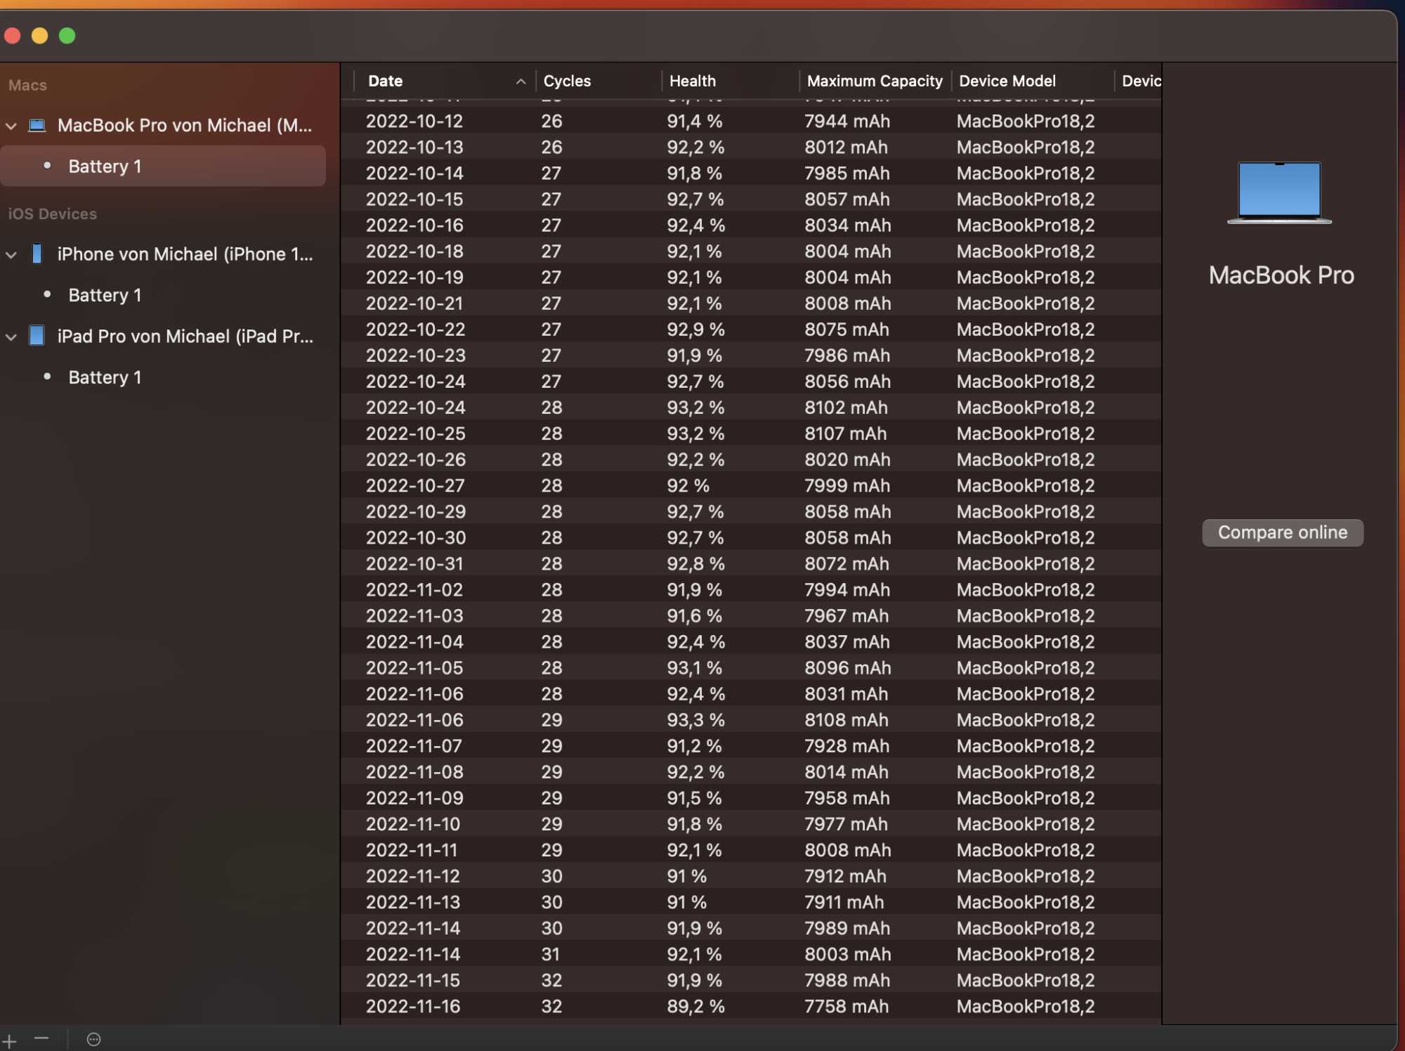Toggle the Date column sort arrow
The height and width of the screenshot is (1051, 1405).
[x=521, y=81]
